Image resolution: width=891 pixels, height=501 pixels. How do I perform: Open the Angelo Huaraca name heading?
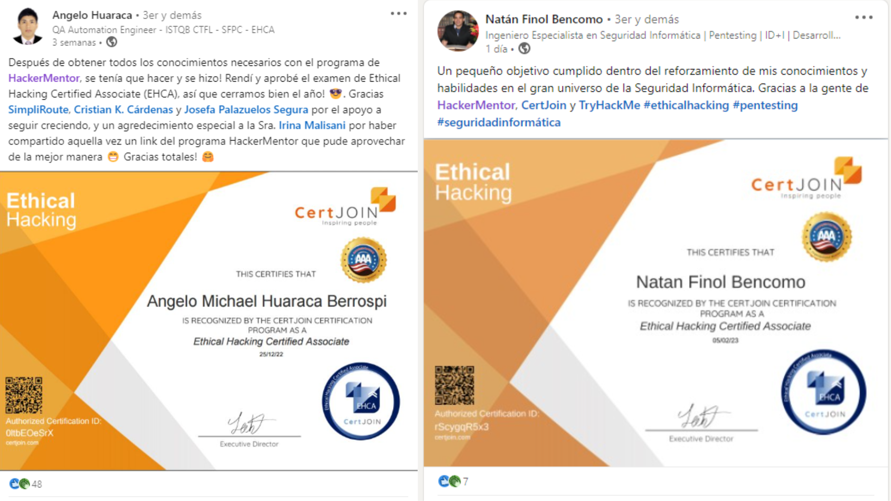point(92,15)
